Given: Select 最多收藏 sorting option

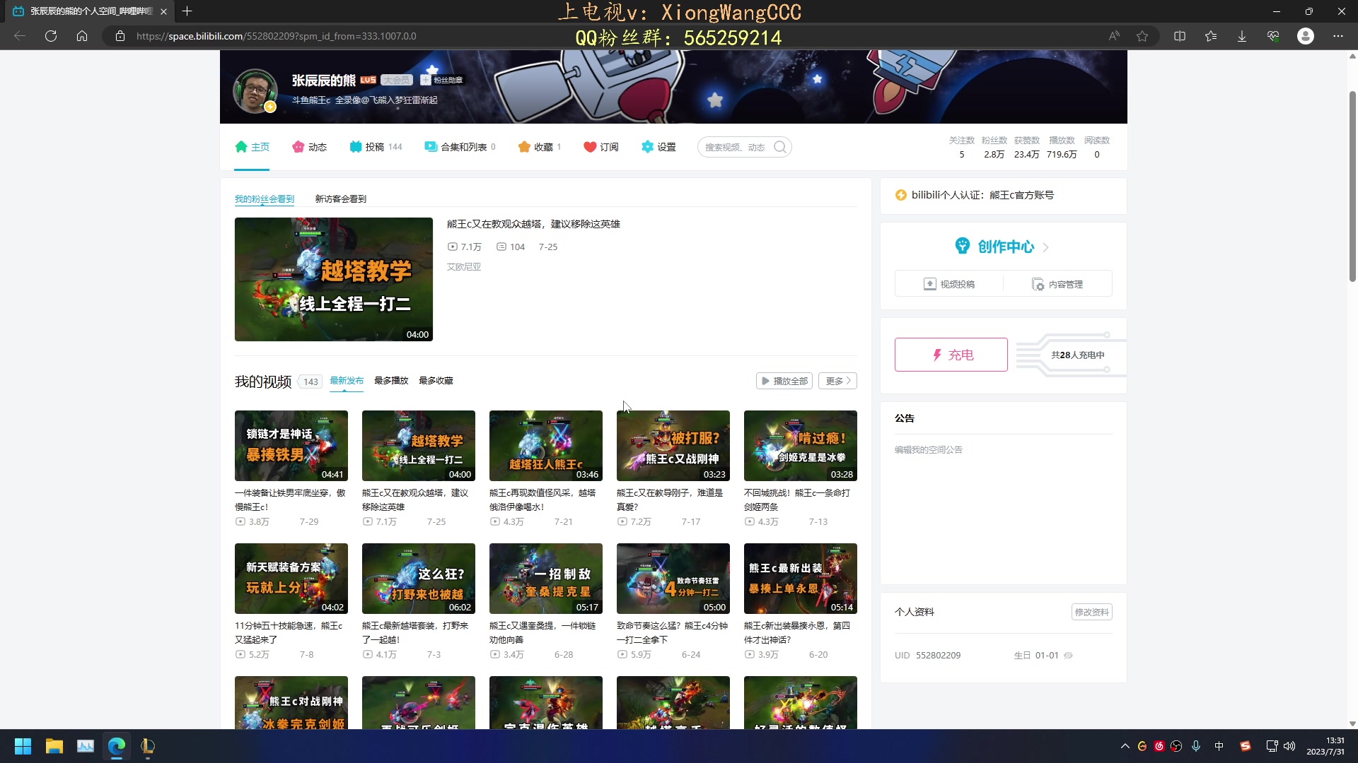Looking at the screenshot, I should point(435,380).
